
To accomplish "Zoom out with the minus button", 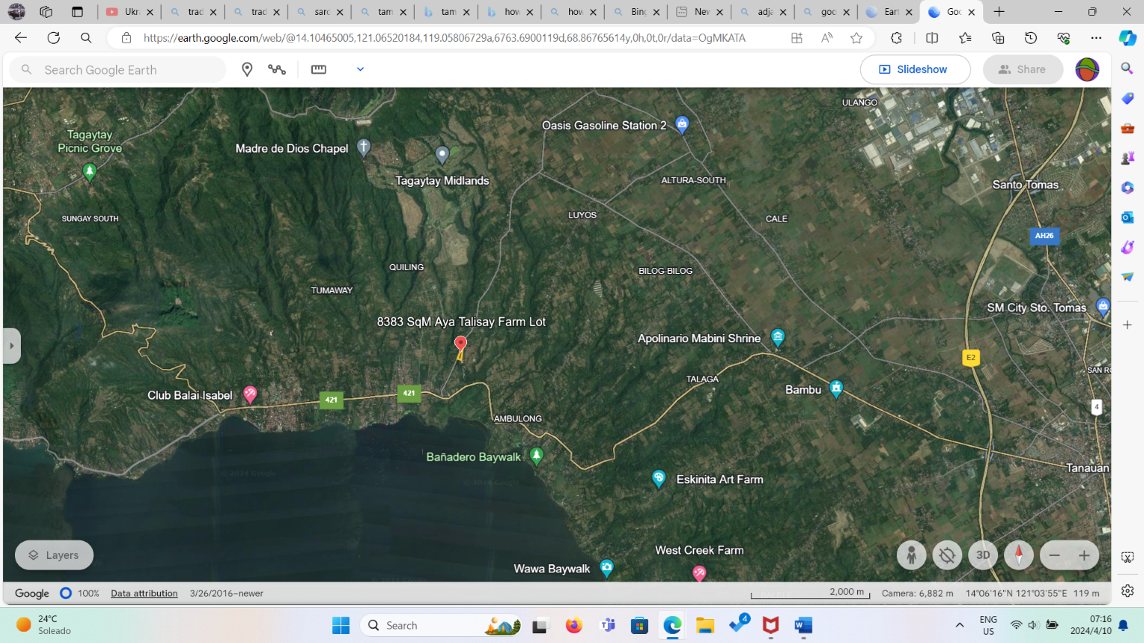I will click(x=1054, y=555).
